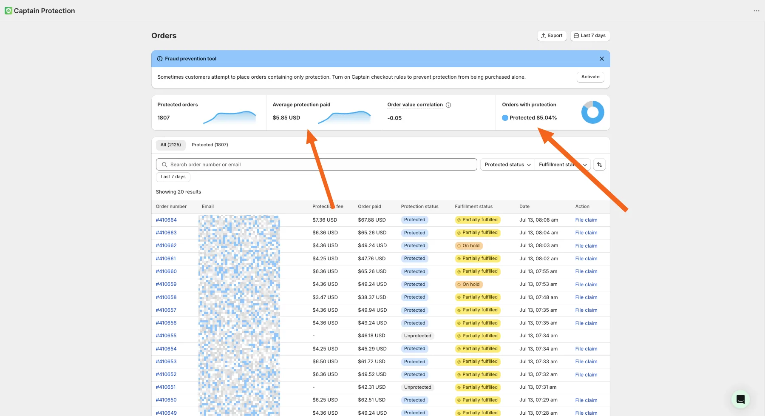The width and height of the screenshot is (765, 416).
Task: Click the Partially fulfilled badge for order #410664
Action: (x=478, y=220)
